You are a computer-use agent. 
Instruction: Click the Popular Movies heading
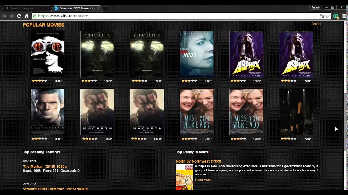point(43,25)
